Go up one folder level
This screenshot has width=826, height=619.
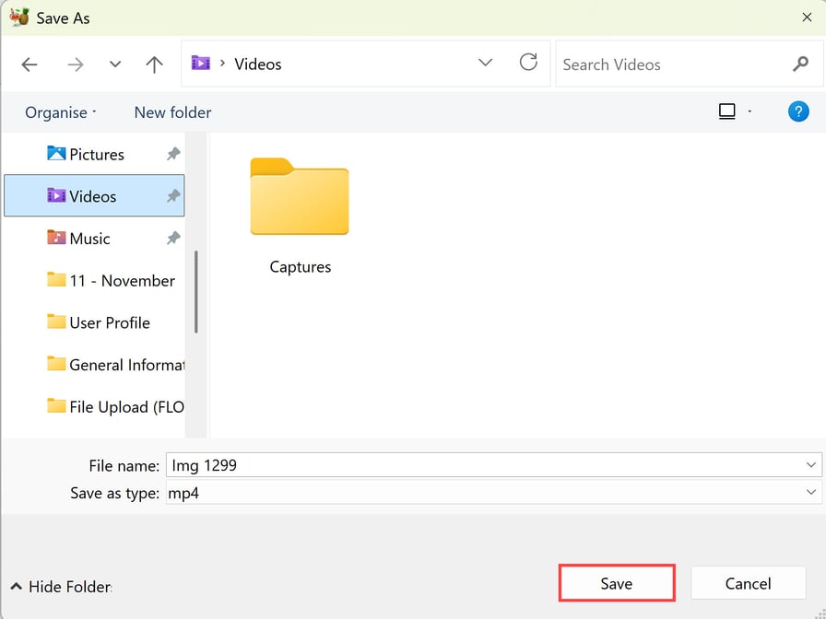(x=154, y=64)
